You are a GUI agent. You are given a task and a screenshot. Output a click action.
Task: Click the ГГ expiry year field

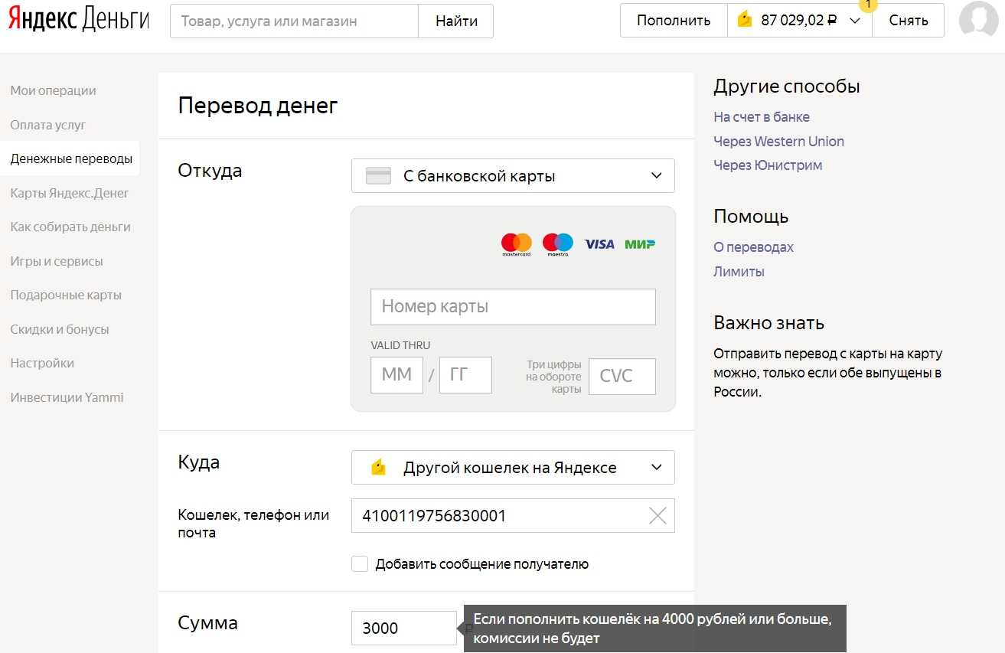(465, 375)
